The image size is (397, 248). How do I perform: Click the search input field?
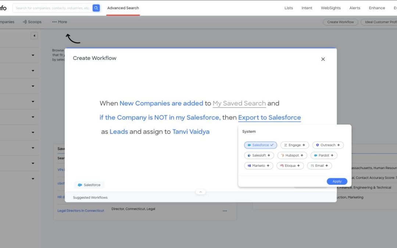[53, 8]
